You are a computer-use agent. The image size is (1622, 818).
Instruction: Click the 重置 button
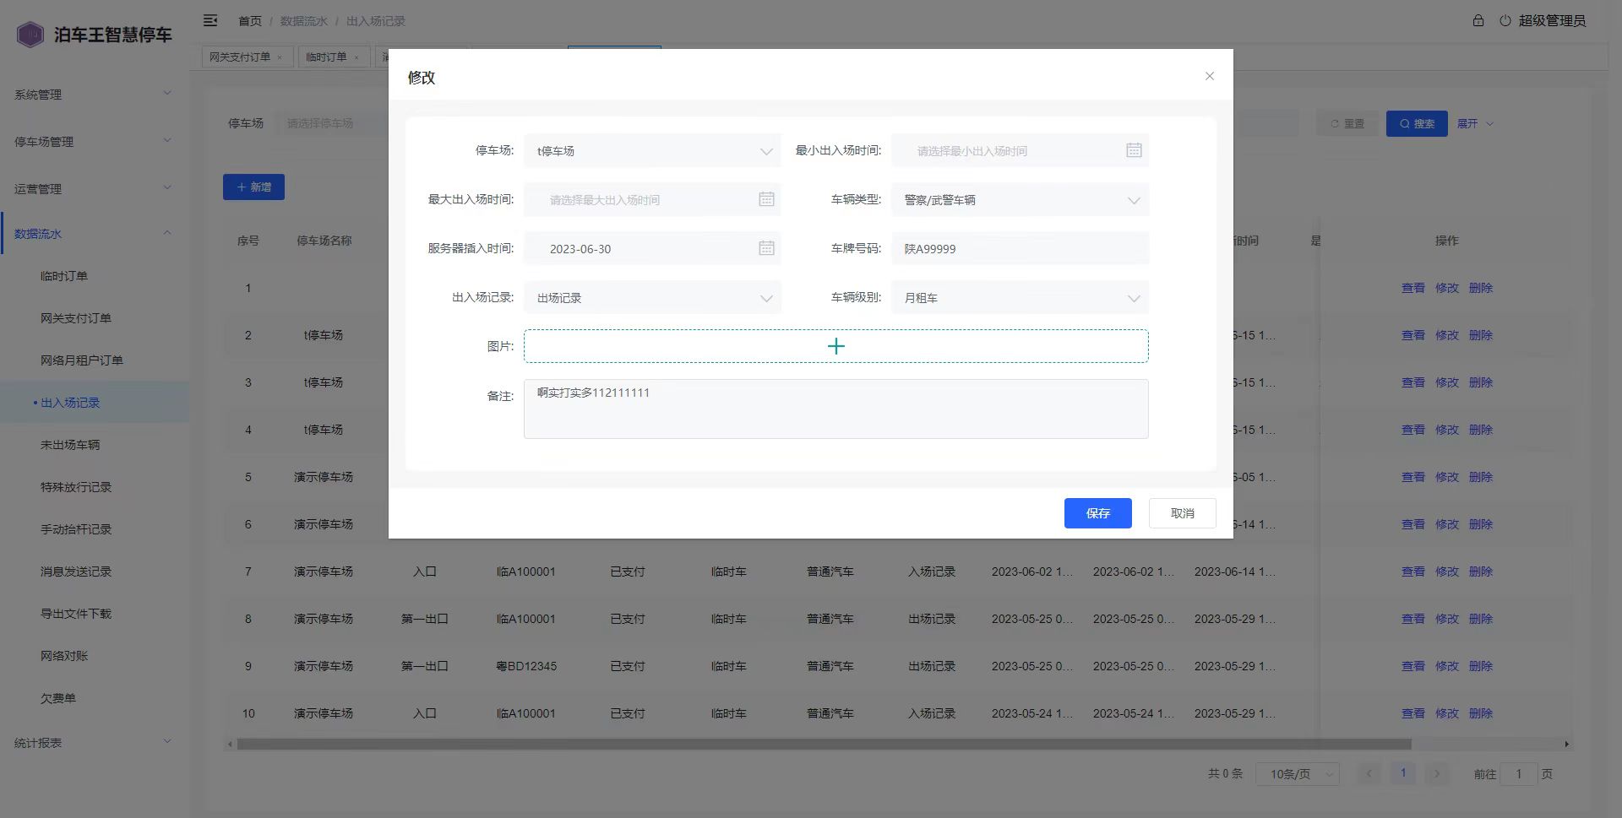pos(1347,123)
